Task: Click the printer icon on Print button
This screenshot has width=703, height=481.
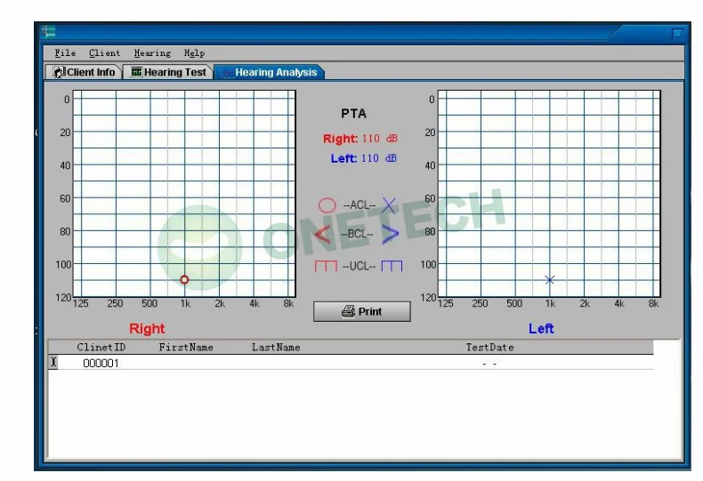Action: click(x=348, y=311)
